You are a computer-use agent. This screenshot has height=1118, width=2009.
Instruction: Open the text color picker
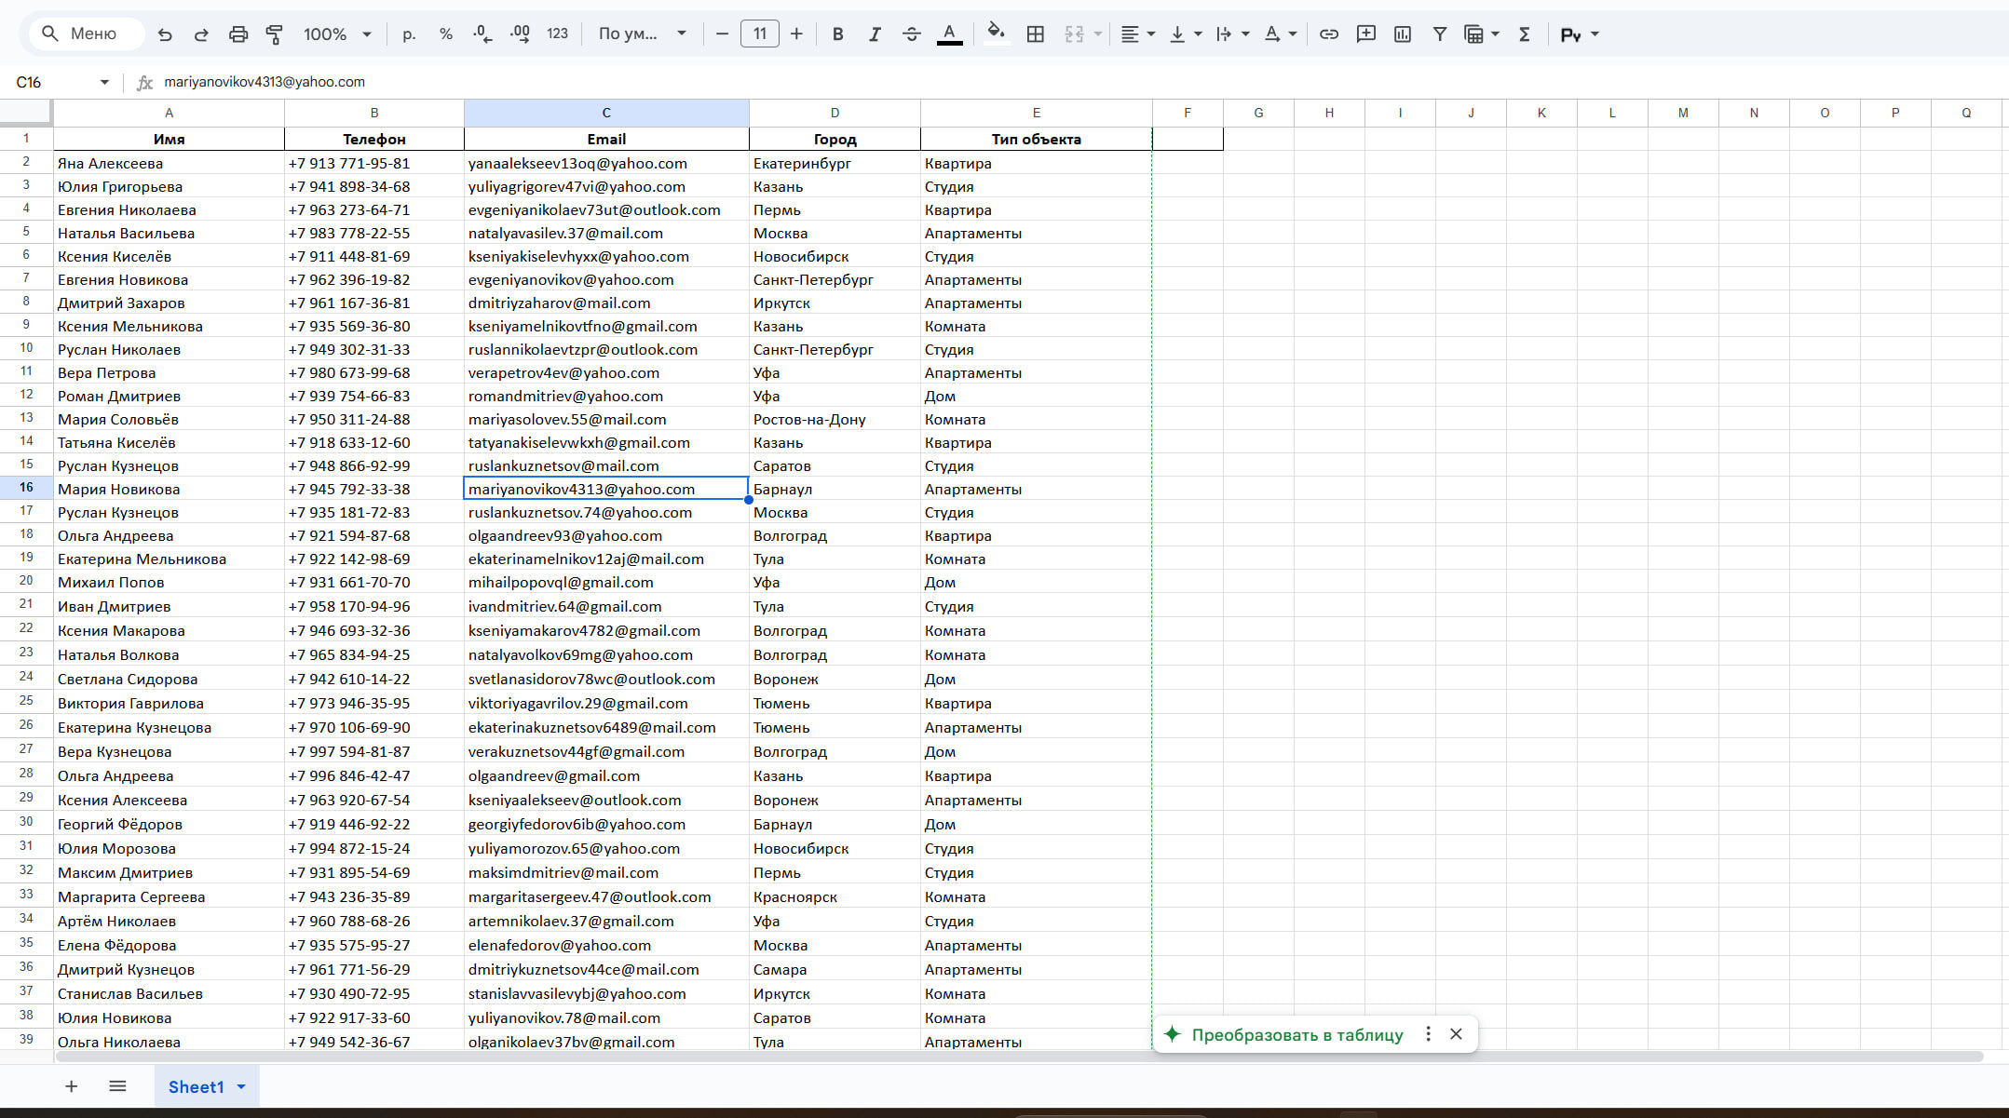coord(949,34)
